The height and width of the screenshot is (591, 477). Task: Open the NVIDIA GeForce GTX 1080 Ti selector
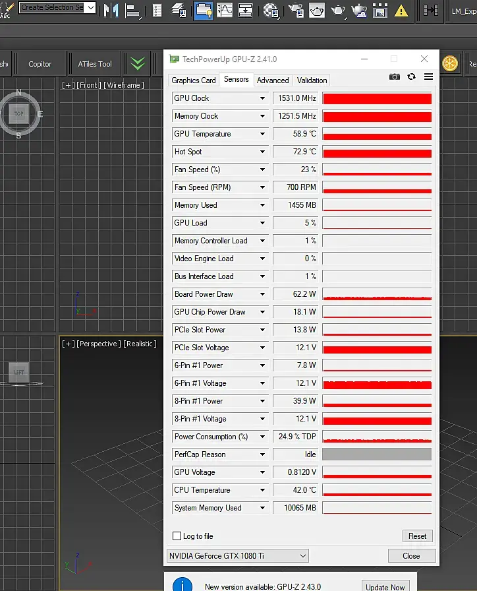(238, 556)
